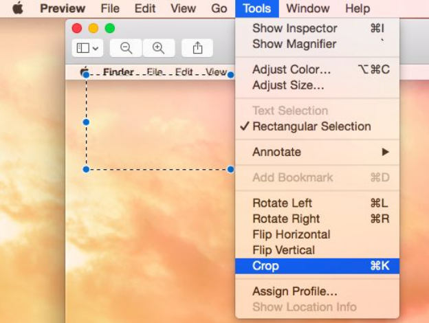Open the Window menu
This screenshot has height=323, width=429.
click(x=308, y=8)
